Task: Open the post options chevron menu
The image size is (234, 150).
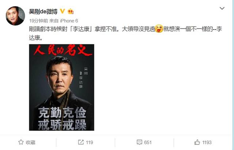Action: pos(222,8)
